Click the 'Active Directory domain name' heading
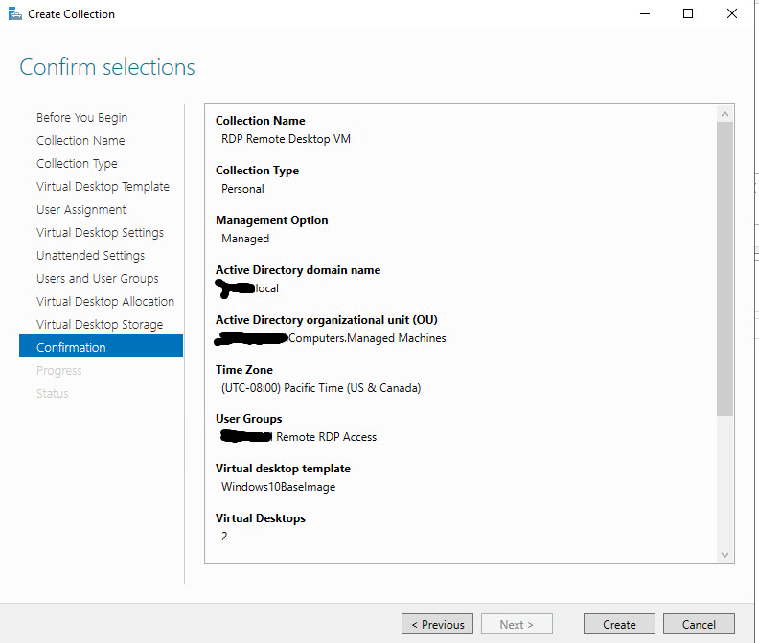 pyautogui.click(x=298, y=270)
